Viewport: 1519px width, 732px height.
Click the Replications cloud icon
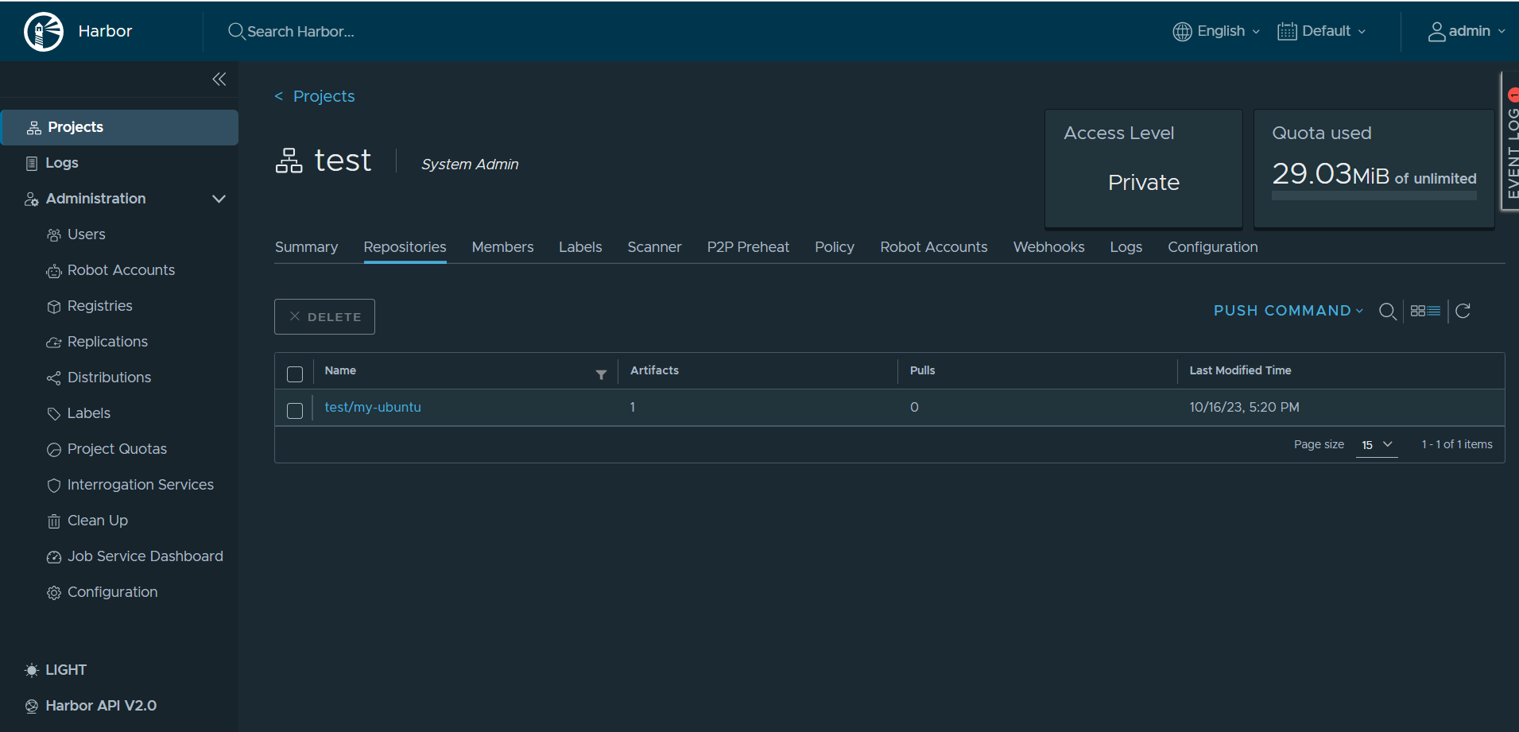[54, 343]
